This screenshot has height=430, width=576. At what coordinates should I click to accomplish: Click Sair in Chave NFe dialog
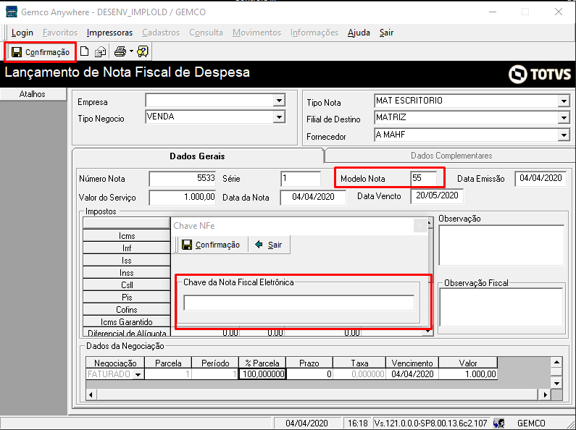(269, 245)
